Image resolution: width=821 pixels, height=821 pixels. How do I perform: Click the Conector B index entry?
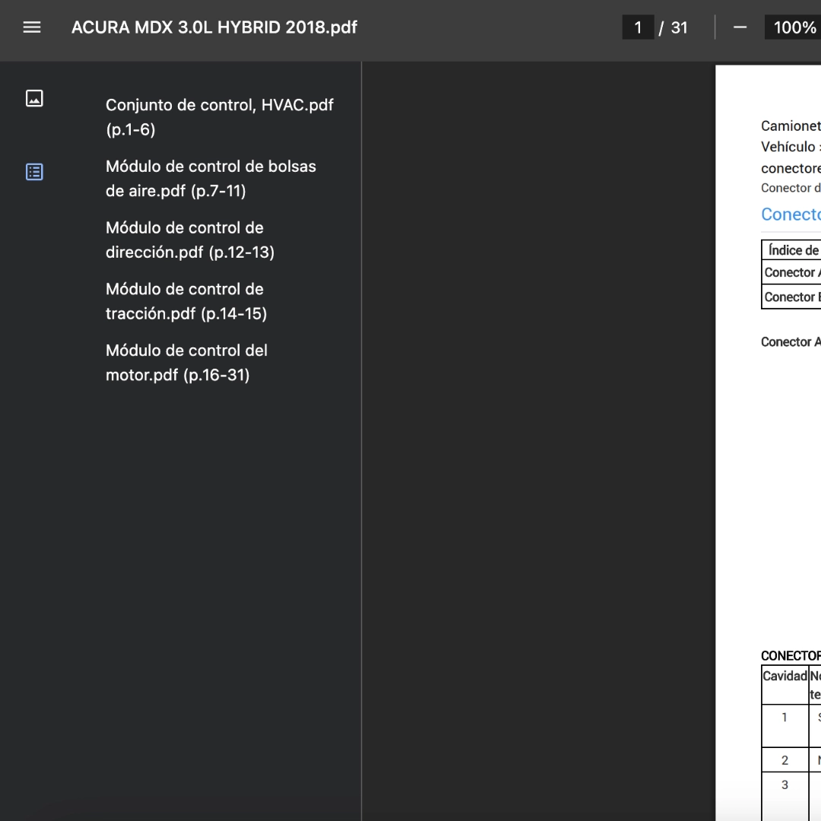tap(791, 297)
